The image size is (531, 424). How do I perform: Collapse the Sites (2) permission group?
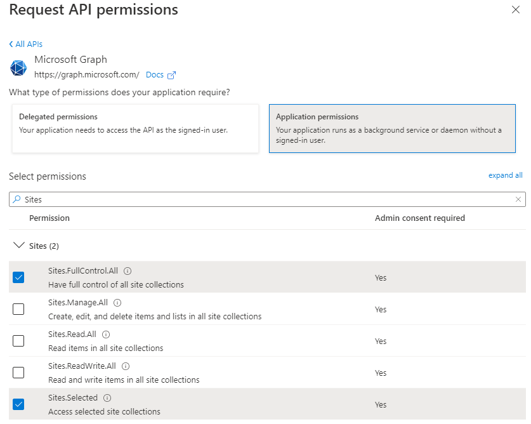pyautogui.click(x=18, y=246)
